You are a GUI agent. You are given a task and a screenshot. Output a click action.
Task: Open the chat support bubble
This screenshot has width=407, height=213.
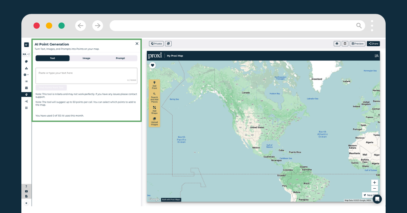tap(377, 199)
